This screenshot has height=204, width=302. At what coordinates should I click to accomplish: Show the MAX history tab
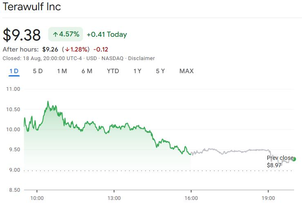coord(186,71)
